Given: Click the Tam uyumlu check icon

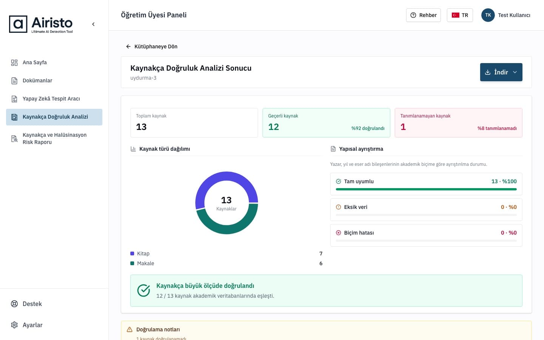Looking at the screenshot, I should [x=338, y=181].
